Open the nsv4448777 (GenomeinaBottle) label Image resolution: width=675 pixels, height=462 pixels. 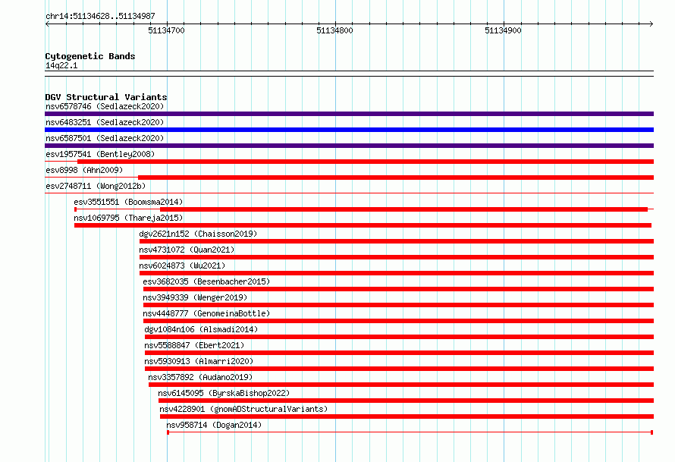(206, 313)
